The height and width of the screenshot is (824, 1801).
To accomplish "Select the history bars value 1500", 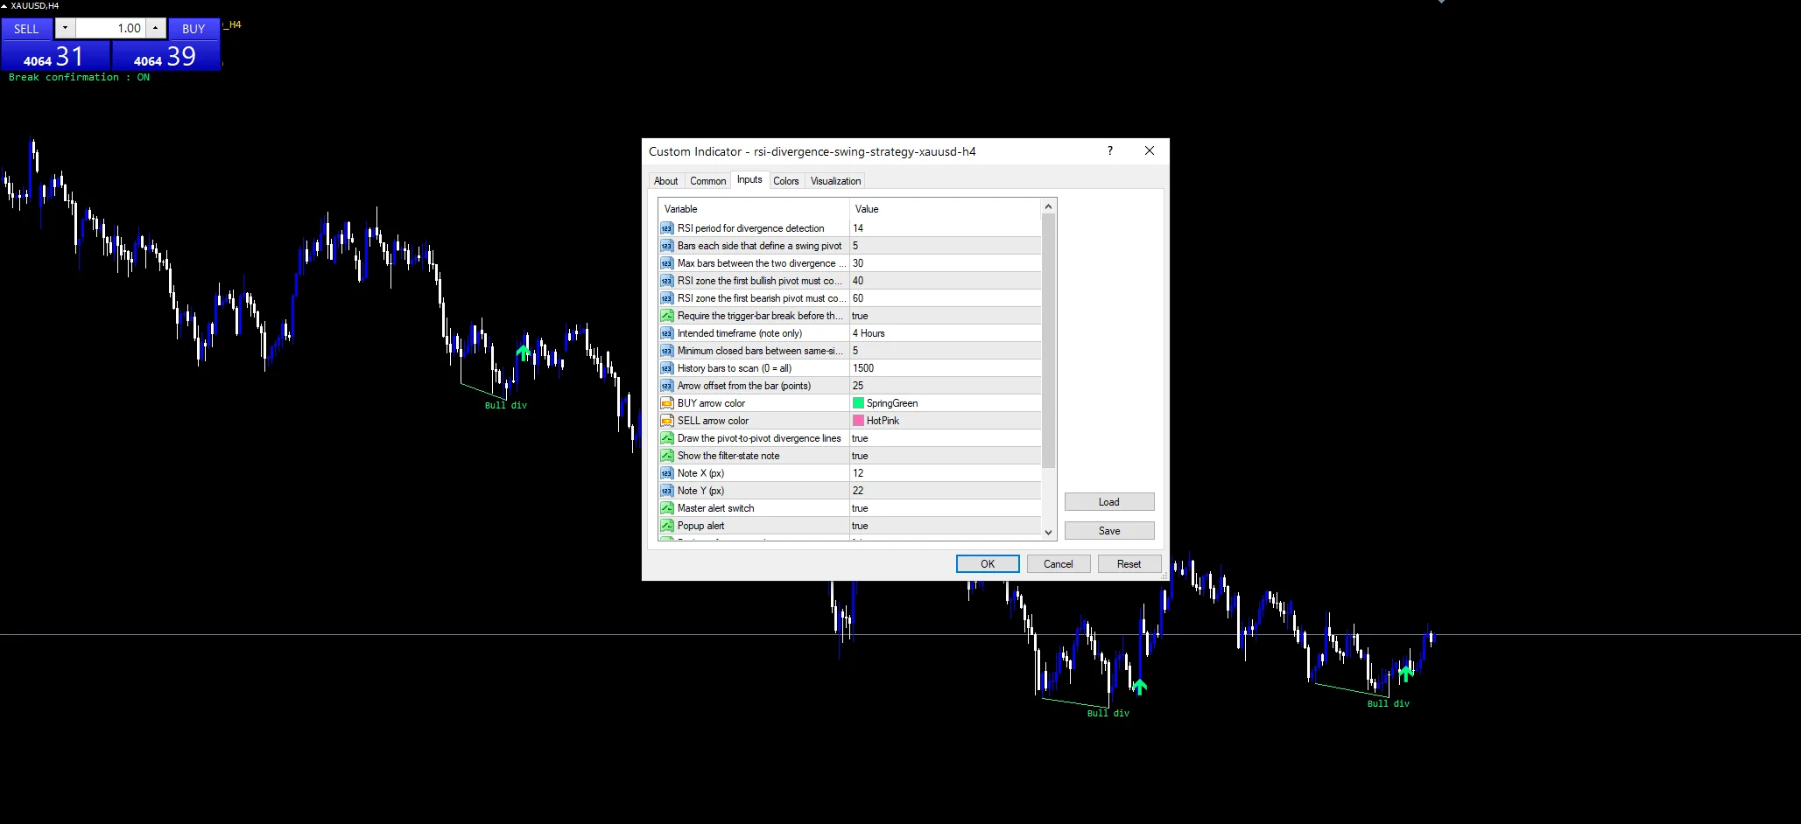I will tap(946, 368).
